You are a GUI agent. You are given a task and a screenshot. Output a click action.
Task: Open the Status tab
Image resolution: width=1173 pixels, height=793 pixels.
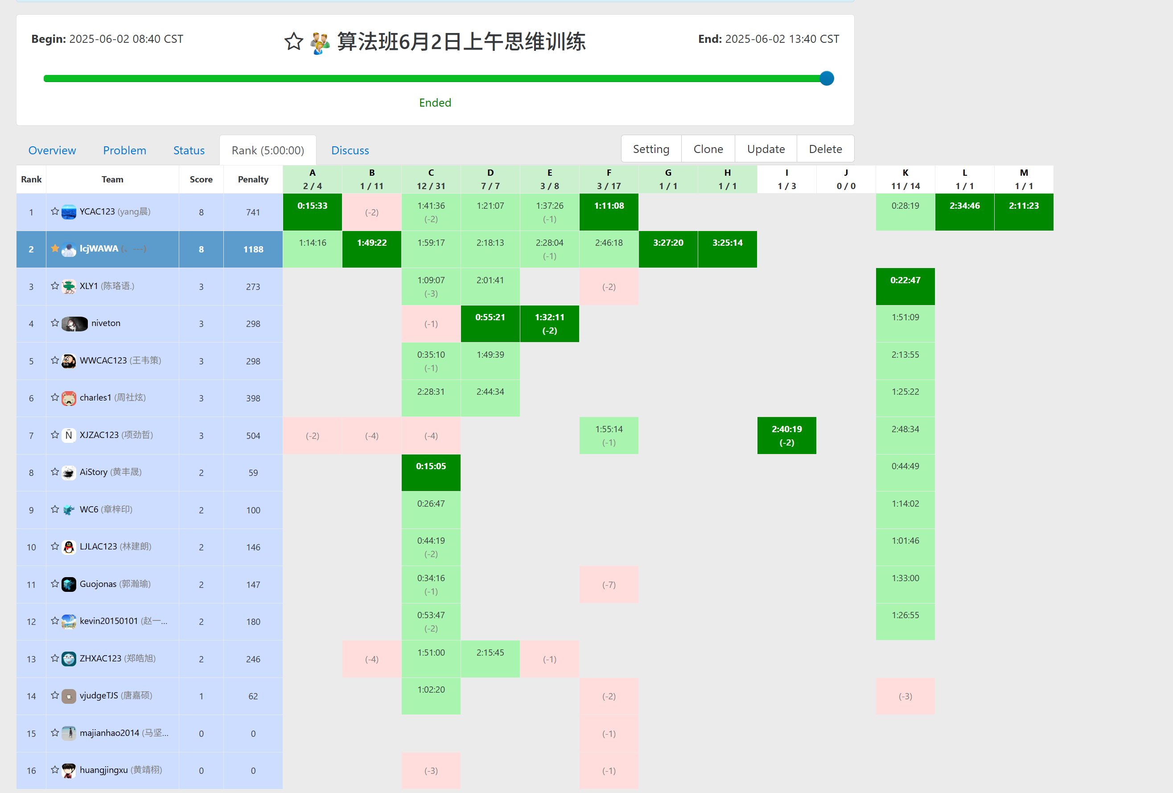189,150
